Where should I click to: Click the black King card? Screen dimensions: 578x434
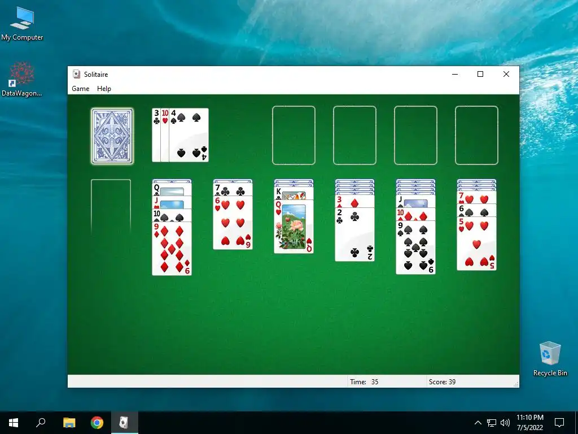[294, 193]
